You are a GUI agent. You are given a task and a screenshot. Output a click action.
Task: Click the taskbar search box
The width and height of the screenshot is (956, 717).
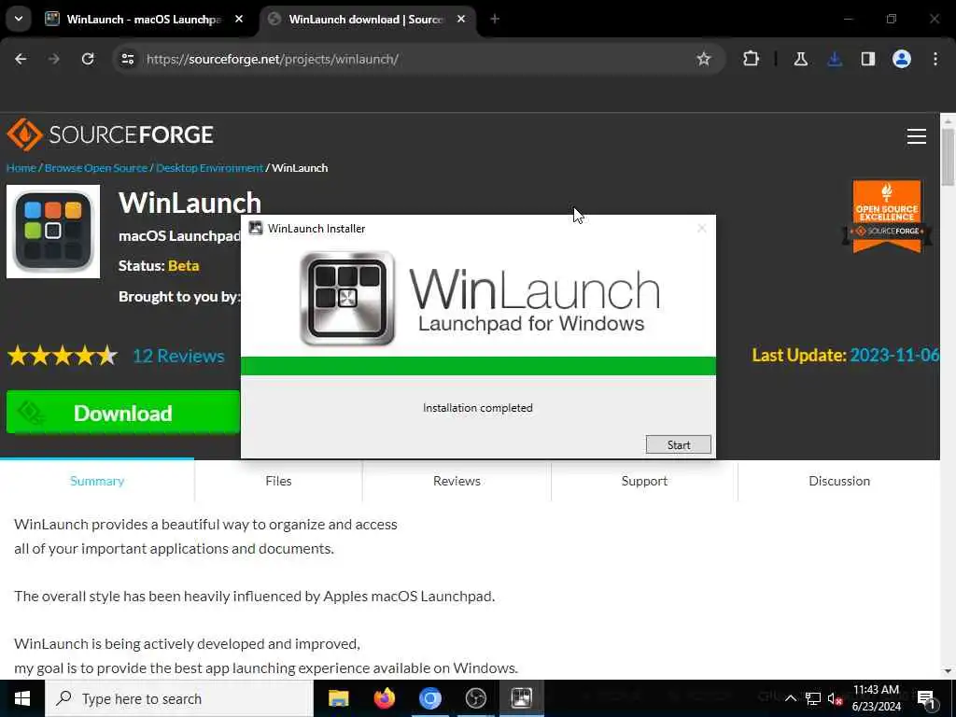pos(179,698)
